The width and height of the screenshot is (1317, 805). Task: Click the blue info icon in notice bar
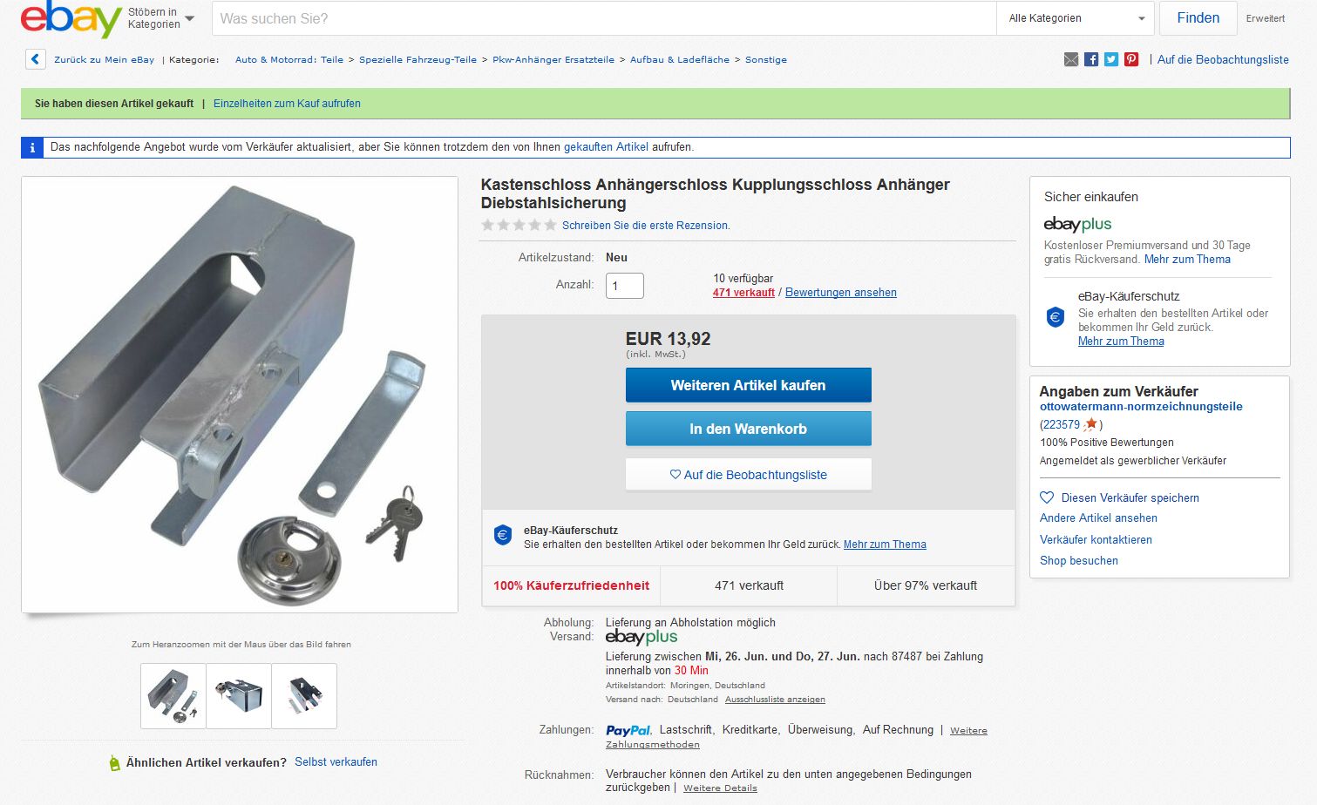pos(32,147)
